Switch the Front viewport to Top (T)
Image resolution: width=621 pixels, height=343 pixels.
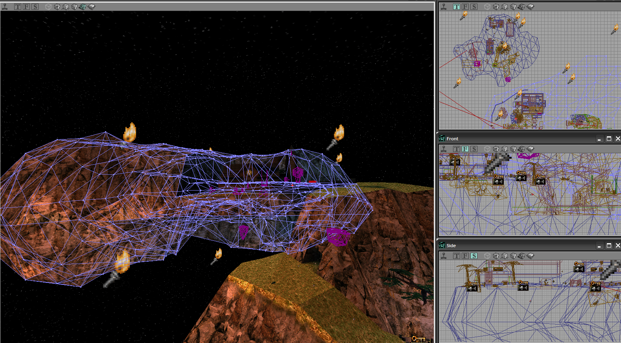pyautogui.click(x=457, y=149)
